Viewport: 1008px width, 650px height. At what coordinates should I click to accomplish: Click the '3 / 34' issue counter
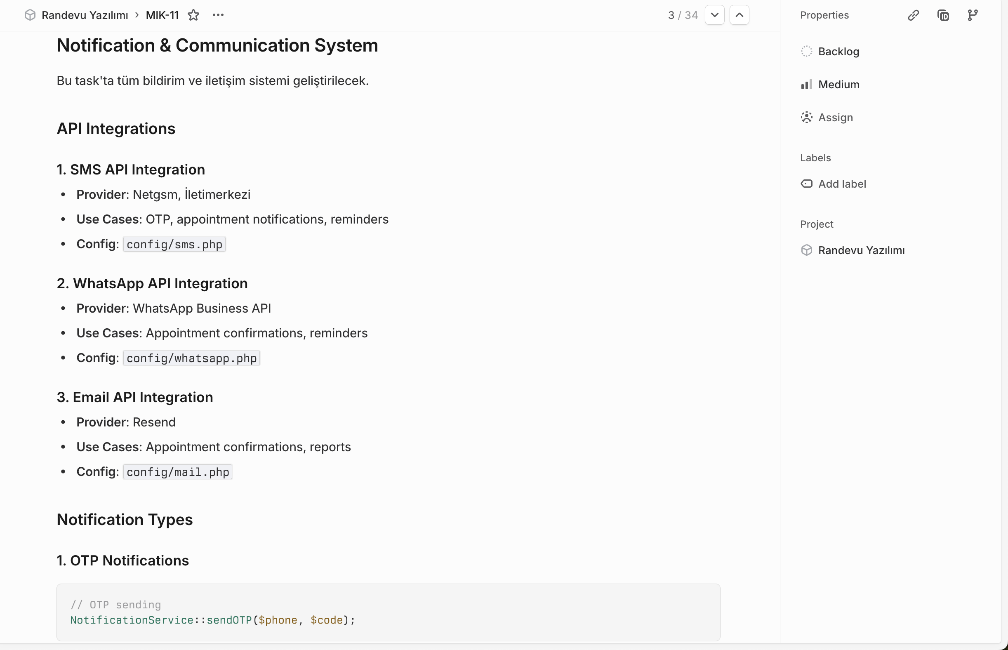(x=683, y=15)
